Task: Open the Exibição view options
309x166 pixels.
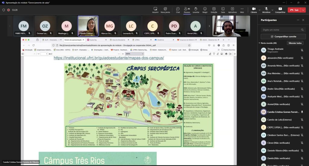Action: click(x=214, y=10)
